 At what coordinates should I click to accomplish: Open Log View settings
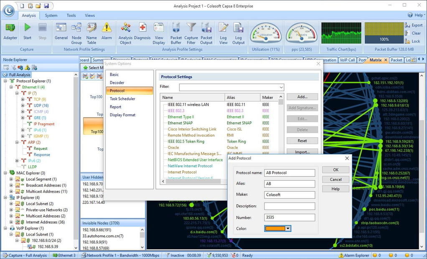coord(223,34)
